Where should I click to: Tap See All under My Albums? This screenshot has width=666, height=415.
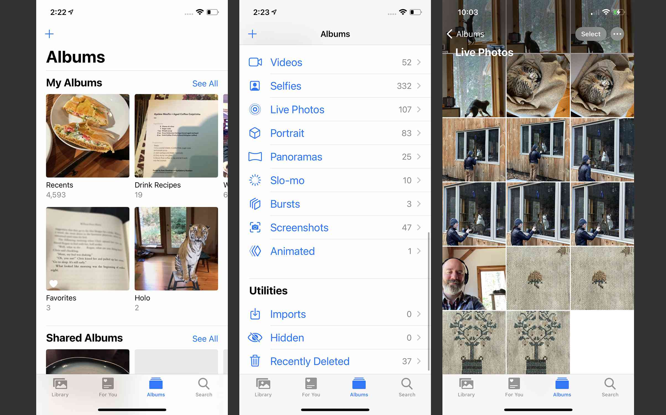(x=205, y=83)
